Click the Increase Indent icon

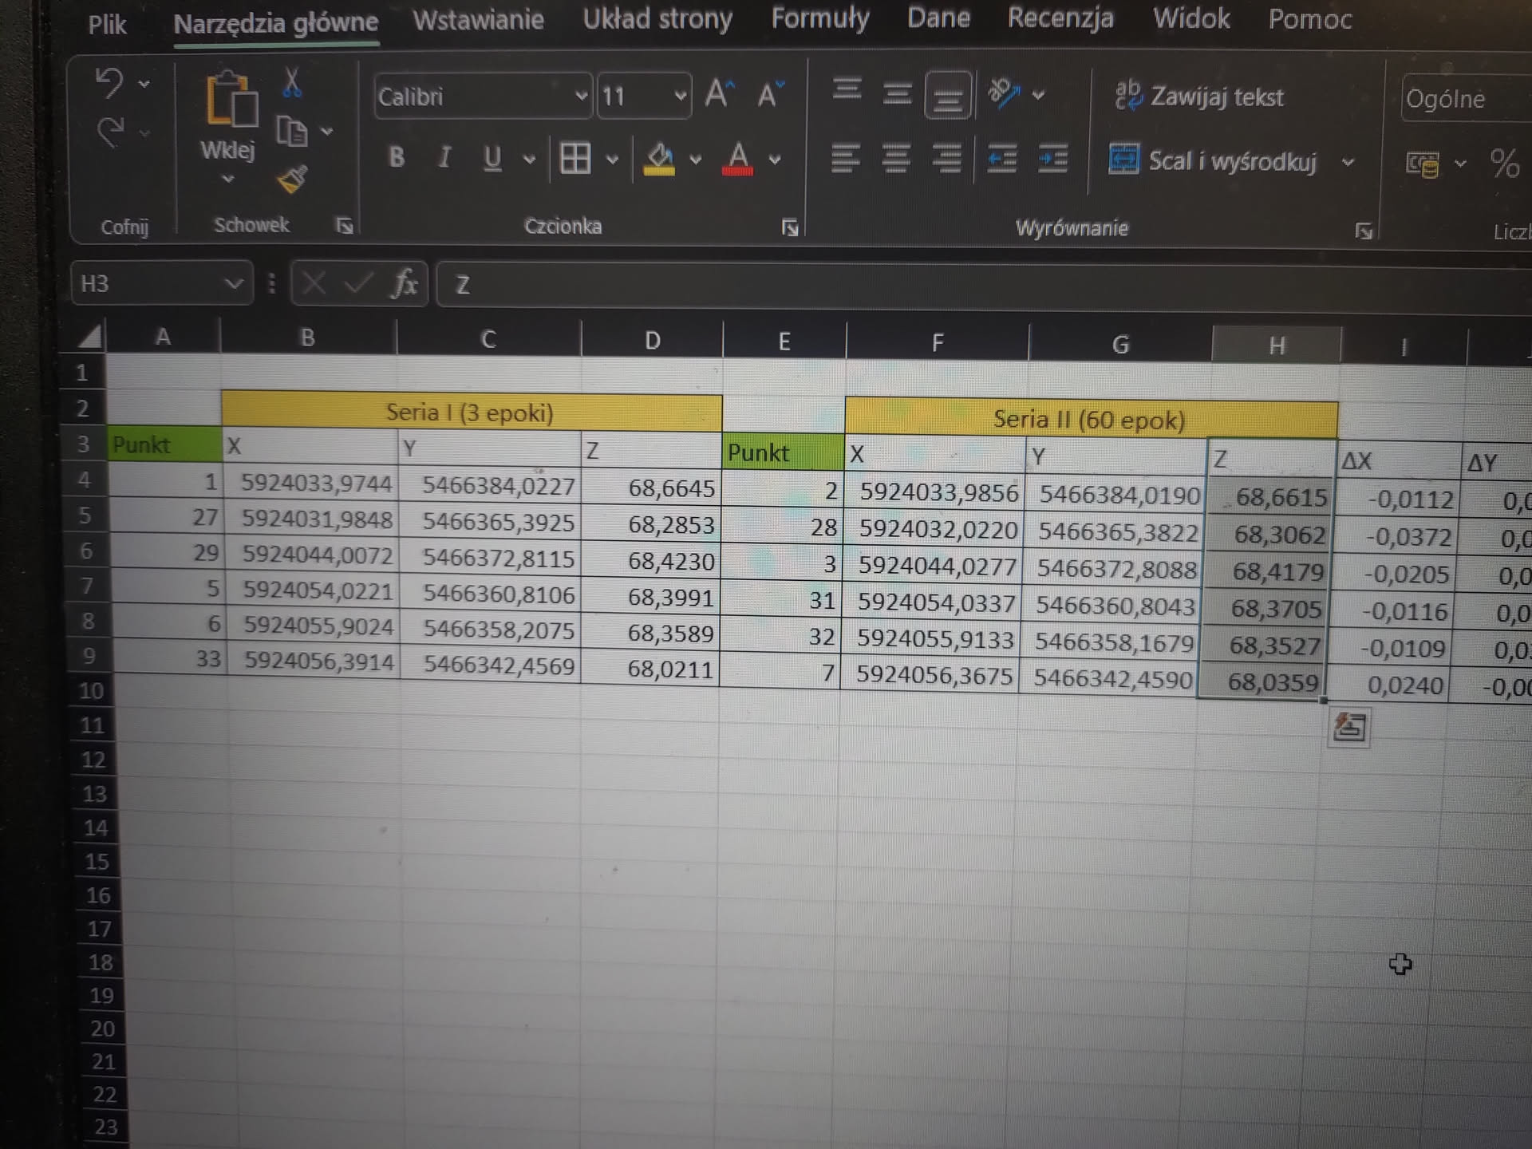(x=1053, y=159)
